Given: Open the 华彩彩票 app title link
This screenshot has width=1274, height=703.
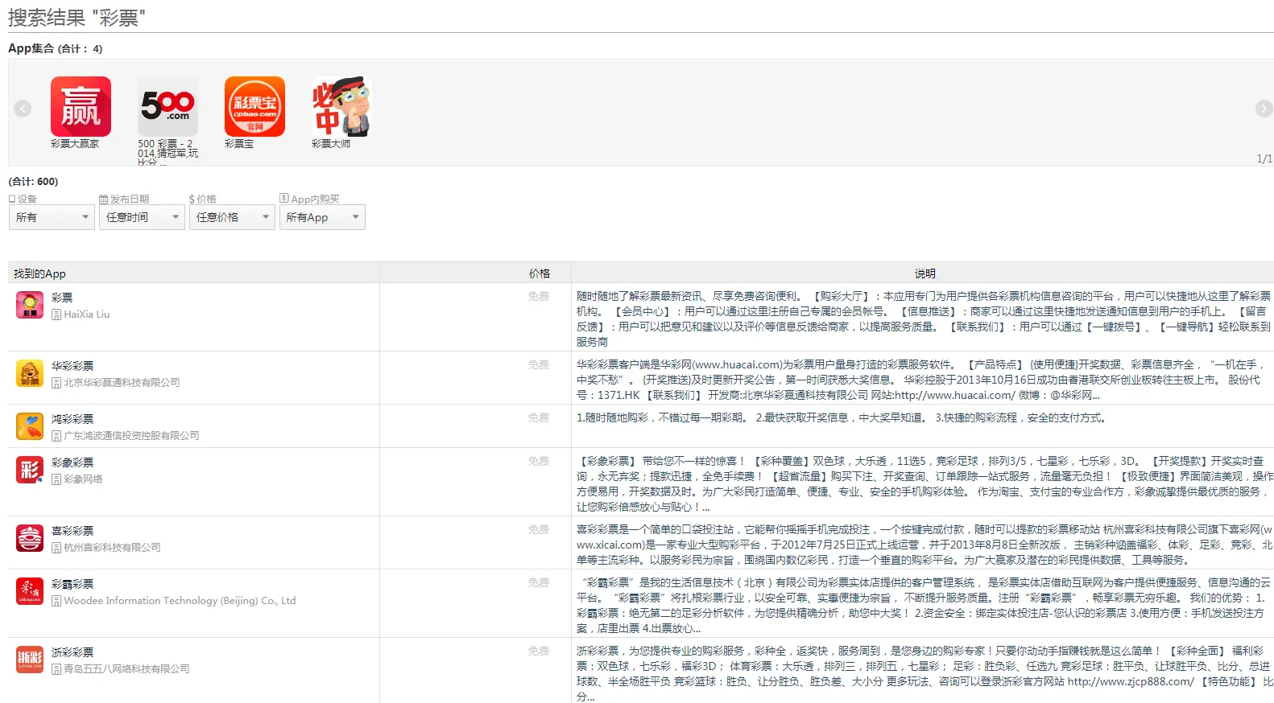Looking at the screenshot, I should pyautogui.click(x=72, y=366).
